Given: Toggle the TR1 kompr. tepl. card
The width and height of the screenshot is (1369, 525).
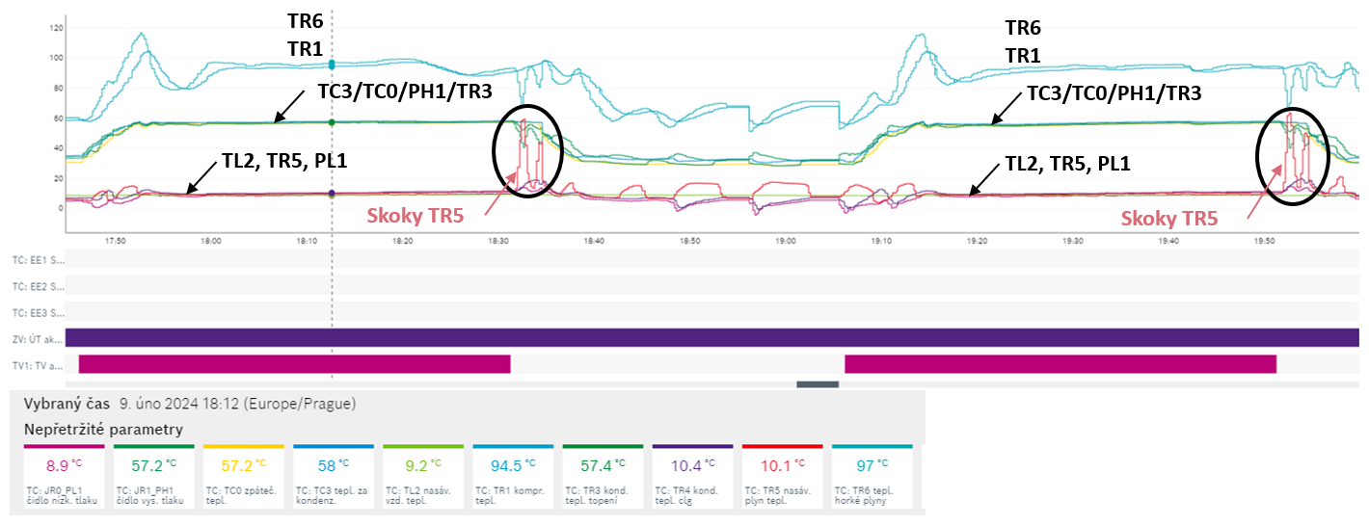Looking at the screenshot, I should click(x=512, y=478).
